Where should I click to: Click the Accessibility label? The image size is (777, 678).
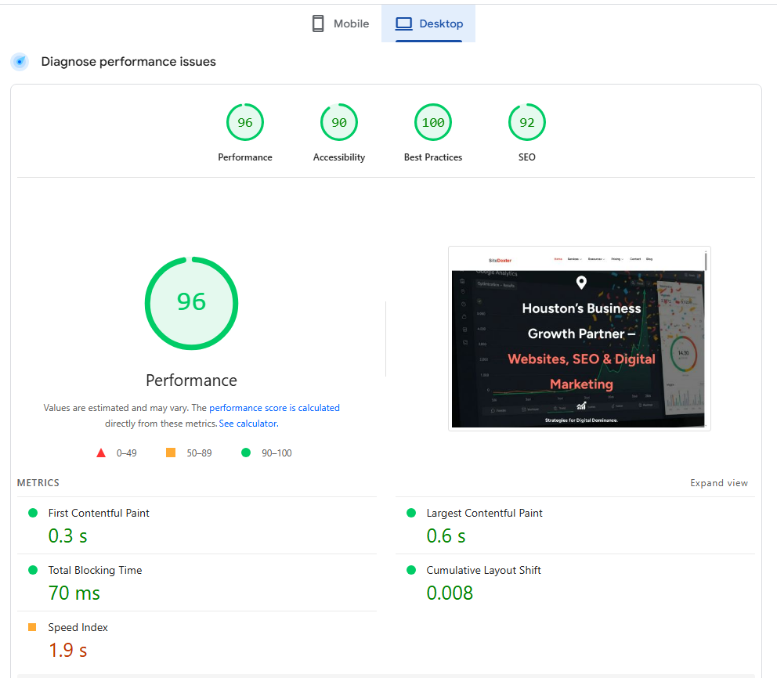tap(339, 157)
